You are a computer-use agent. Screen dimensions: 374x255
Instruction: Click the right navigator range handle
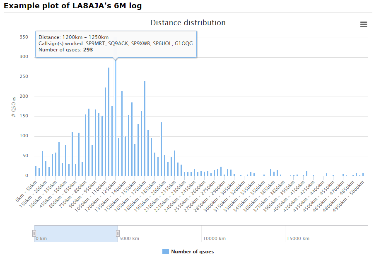[x=117, y=233]
